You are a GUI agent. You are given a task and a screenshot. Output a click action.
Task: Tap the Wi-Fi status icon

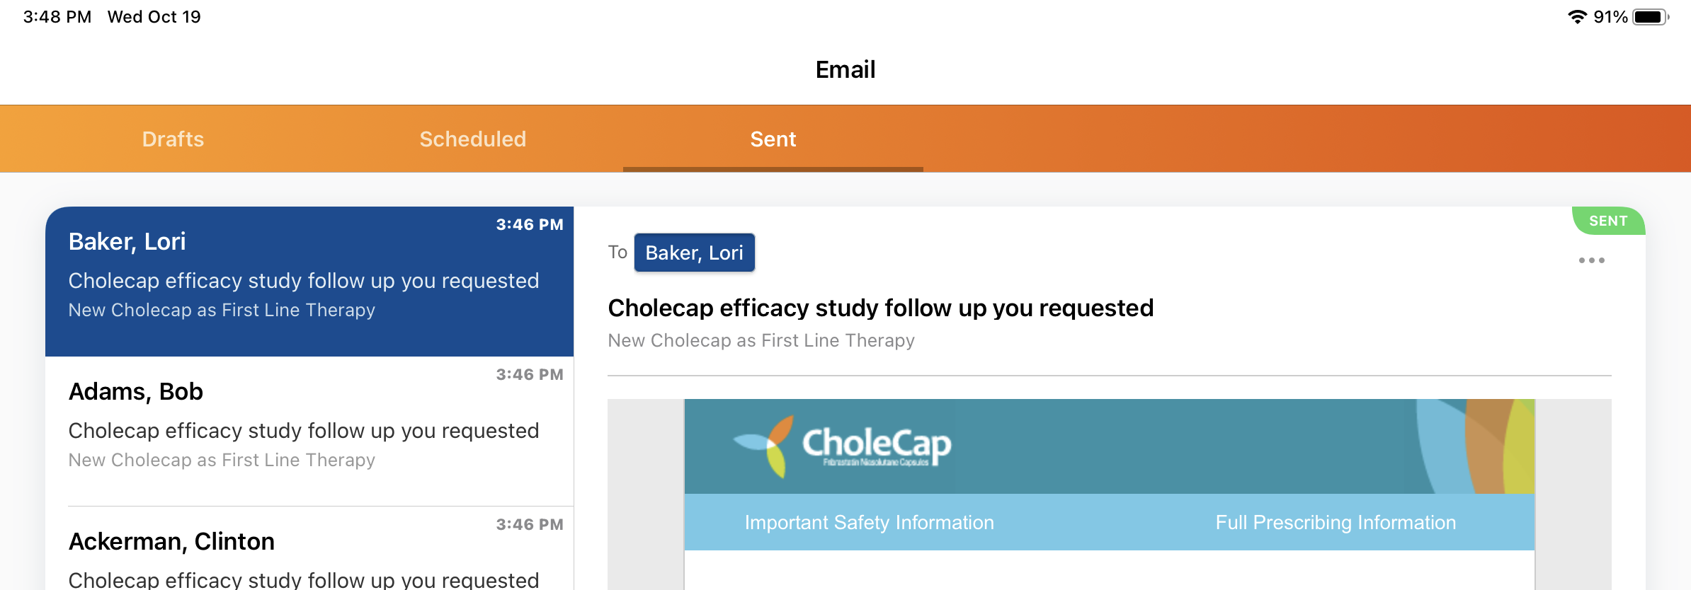click(x=1577, y=17)
